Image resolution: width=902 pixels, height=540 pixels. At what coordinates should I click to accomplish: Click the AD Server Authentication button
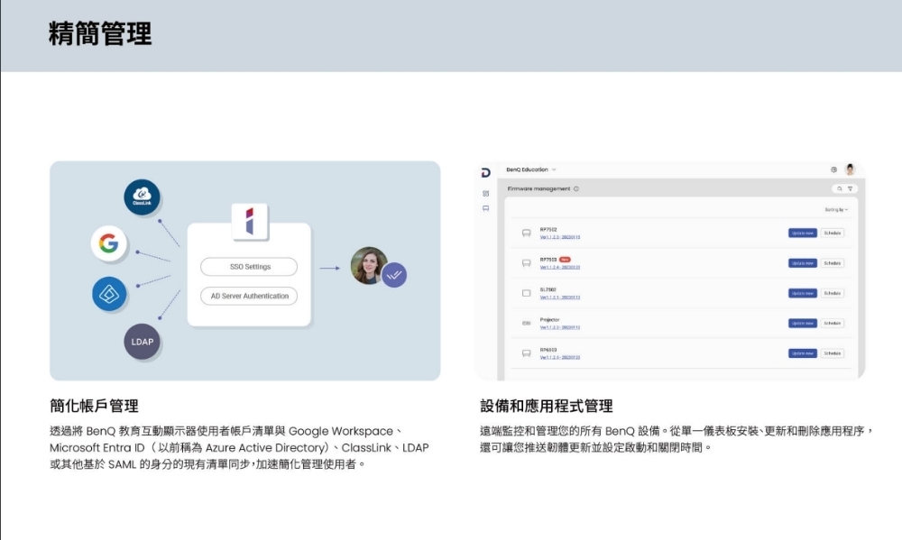249,296
